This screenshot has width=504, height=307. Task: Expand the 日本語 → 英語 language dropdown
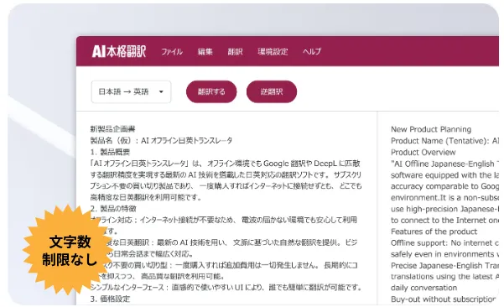131,91
